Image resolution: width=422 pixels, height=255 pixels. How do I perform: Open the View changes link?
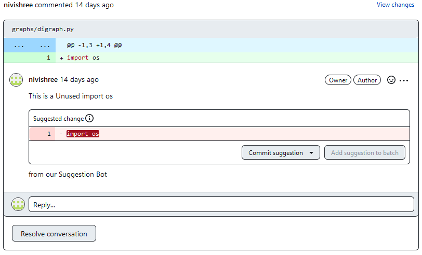click(395, 5)
